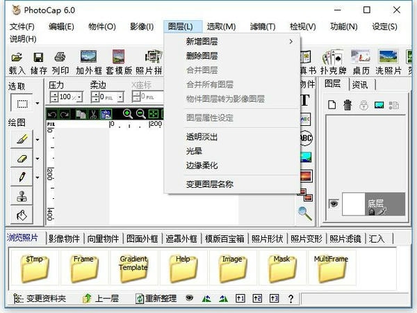Switch to the 影像物件 tab
Viewport: 417px width, 313px height.
(64, 239)
